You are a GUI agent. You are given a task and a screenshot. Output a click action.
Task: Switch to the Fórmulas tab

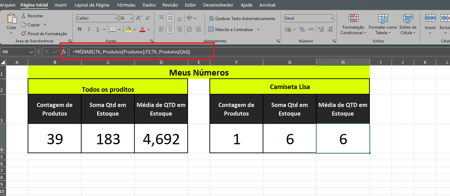point(126,5)
